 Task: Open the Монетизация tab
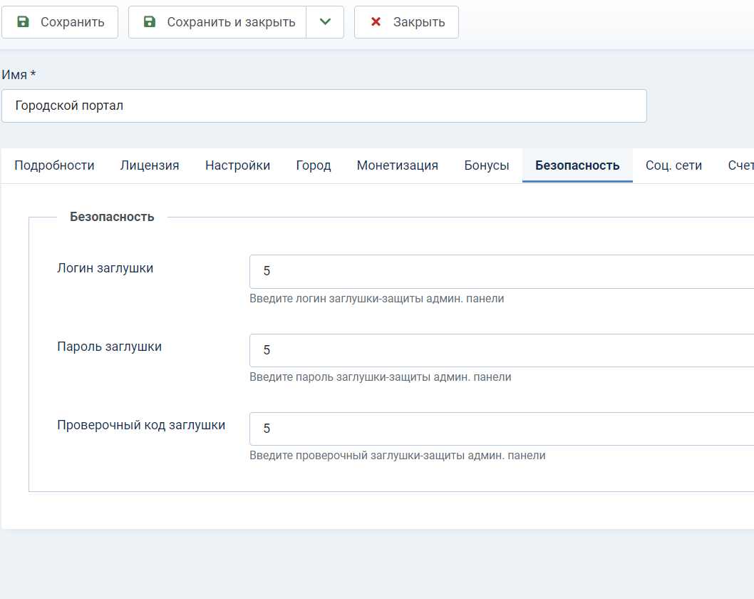pyautogui.click(x=397, y=165)
